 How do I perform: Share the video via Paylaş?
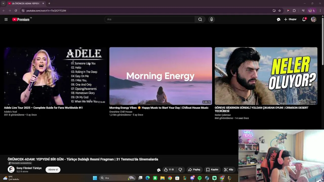pyautogui.click(x=194, y=170)
